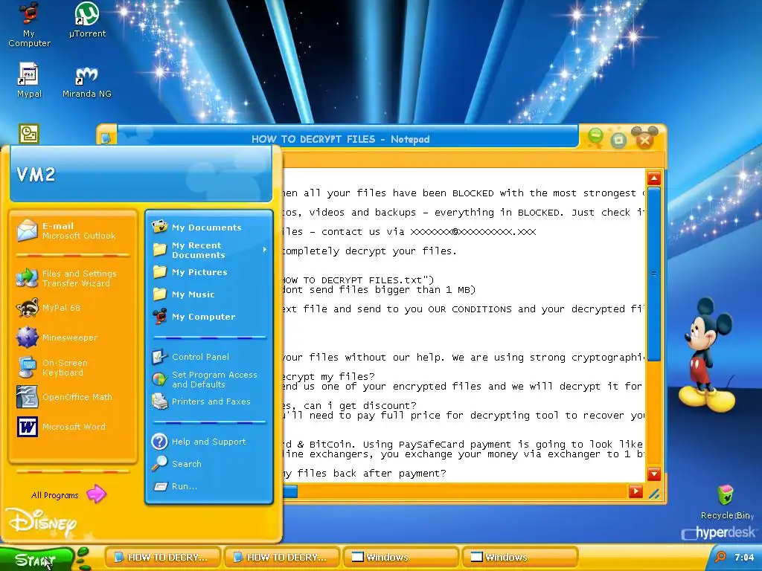The width and height of the screenshot is (762, 571).
Task: Click Notepad horizontal scroll right arrow
Action: pos(635,491)
